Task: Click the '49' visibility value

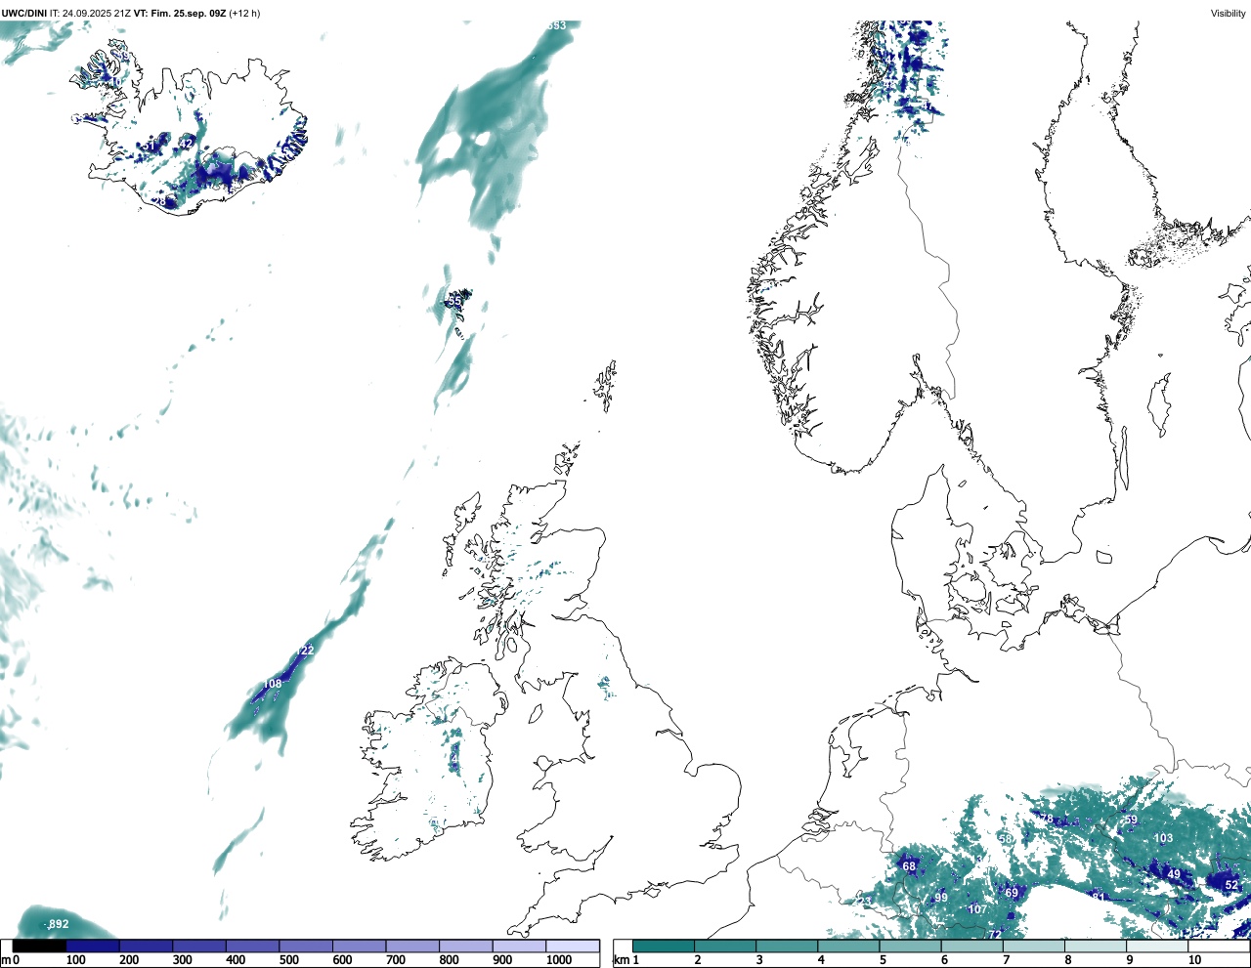Action: [x=1174, y=874]
